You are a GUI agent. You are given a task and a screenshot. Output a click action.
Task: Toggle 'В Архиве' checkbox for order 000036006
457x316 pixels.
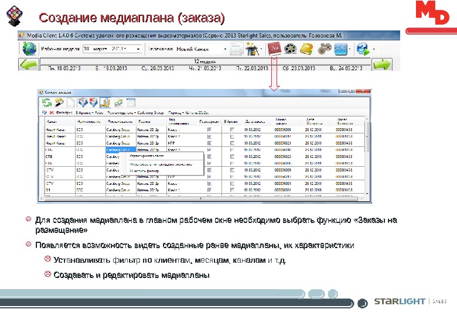pos(232,129)
